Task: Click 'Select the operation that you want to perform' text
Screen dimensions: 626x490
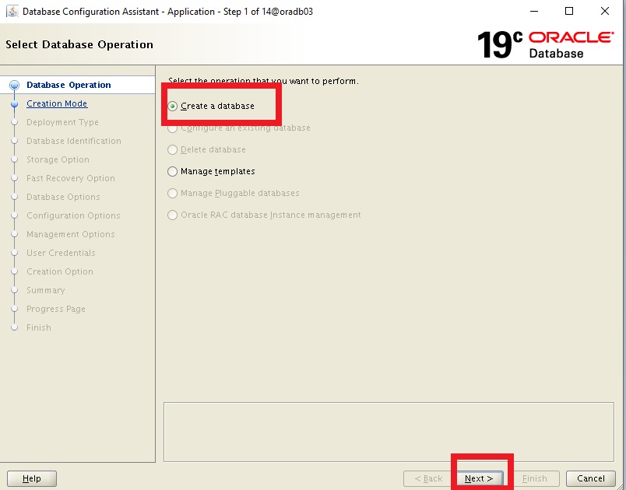Action: 263,81
